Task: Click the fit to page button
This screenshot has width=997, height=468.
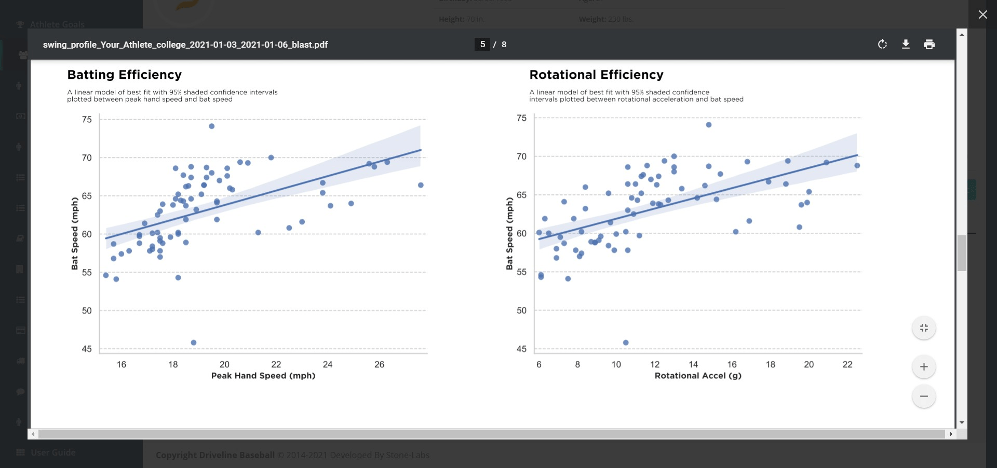Action: [924, 328]
